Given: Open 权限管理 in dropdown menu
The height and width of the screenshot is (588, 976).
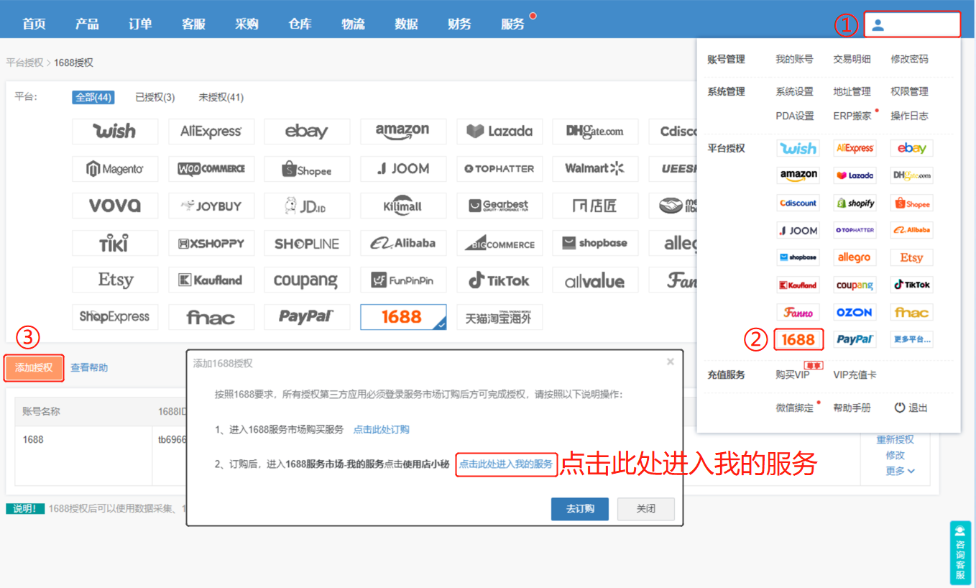Looking at the screenshot, I should pos(909,92).
